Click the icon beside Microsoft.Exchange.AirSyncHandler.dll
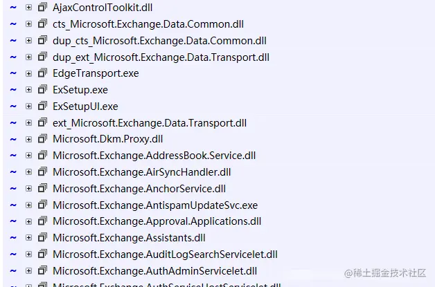Viewport: 435px width, 287px height. (x=42, y=172)
